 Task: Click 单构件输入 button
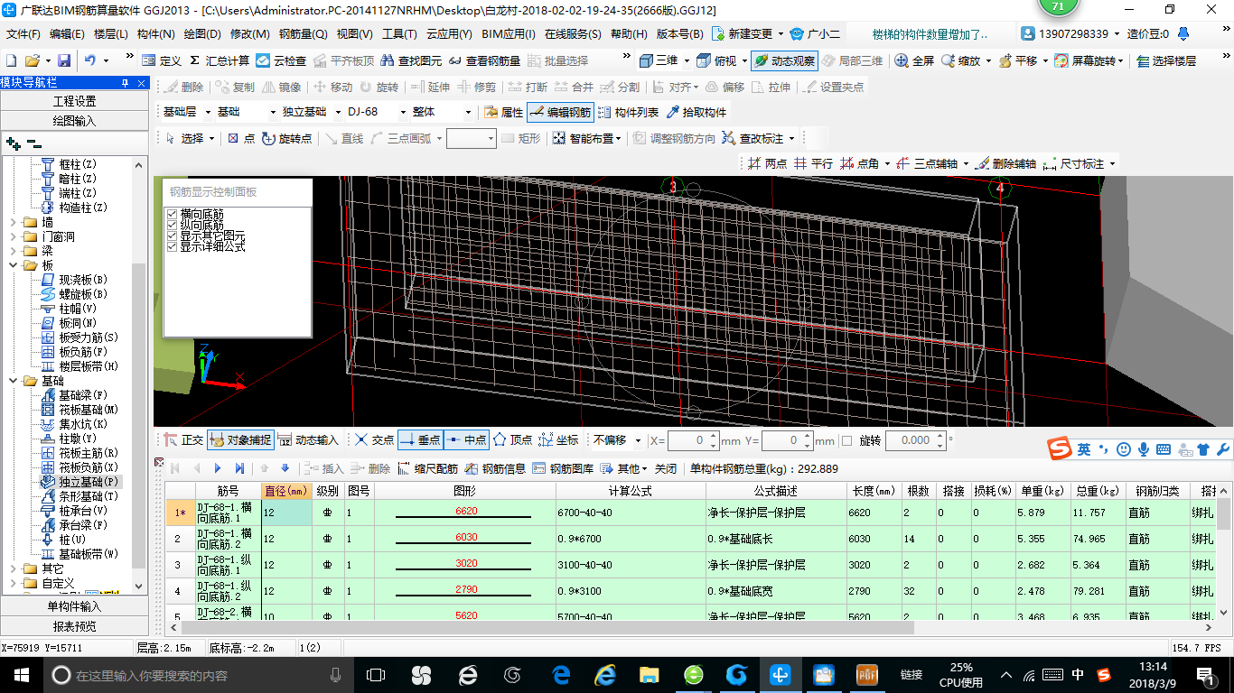(74, 606)
